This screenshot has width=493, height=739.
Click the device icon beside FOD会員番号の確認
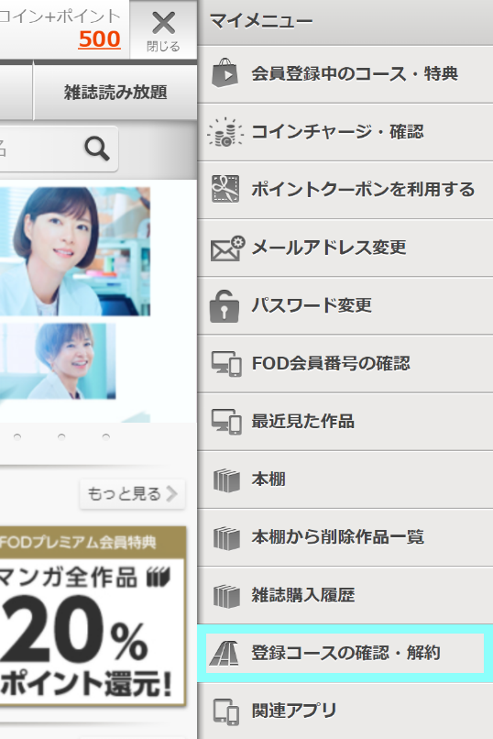click(x=226, y=364)
